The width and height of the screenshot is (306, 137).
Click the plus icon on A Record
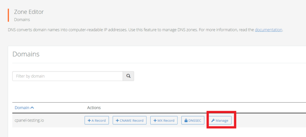click(89, 120)
